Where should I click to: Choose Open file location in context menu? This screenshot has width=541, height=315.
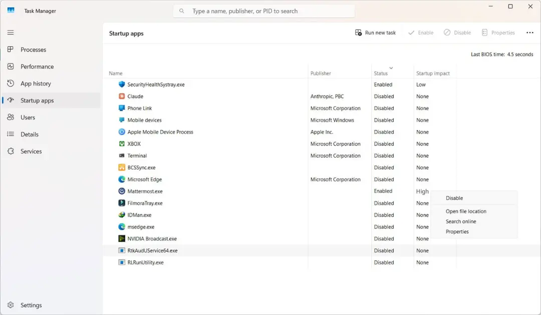pyautogui.click(x=466, y=211)
